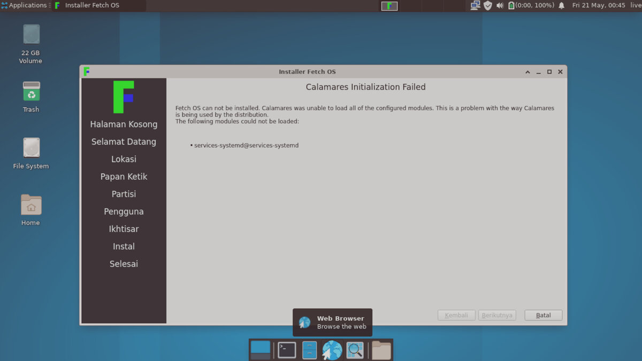Launch Terminal from the dock

pos(287,350)
